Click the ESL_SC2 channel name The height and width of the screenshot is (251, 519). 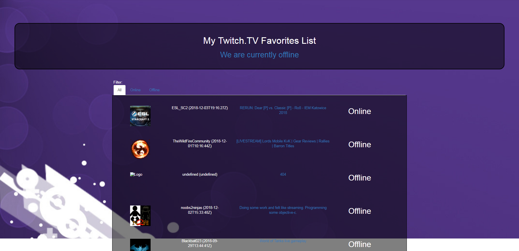point(200,108)
